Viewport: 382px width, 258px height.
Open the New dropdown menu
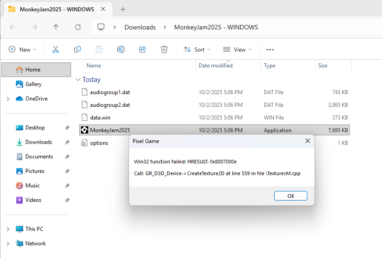click(23, 49)
